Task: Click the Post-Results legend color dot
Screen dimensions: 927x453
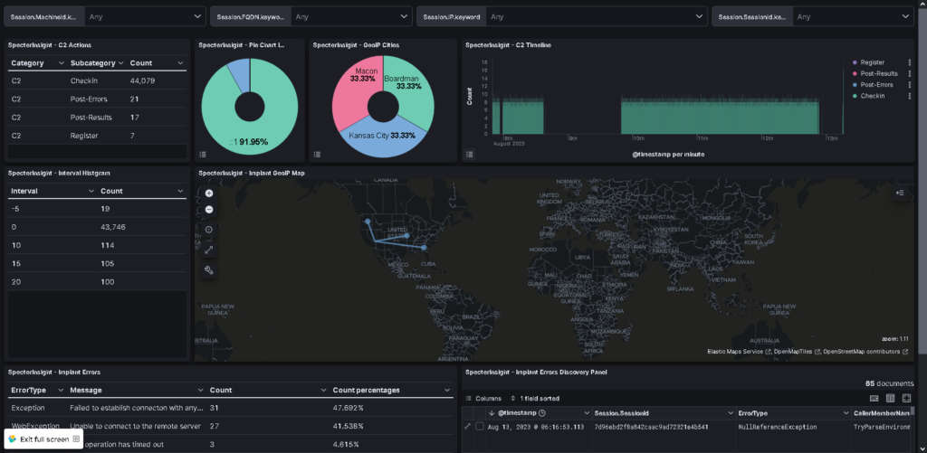Action: [x=855, y=74]
